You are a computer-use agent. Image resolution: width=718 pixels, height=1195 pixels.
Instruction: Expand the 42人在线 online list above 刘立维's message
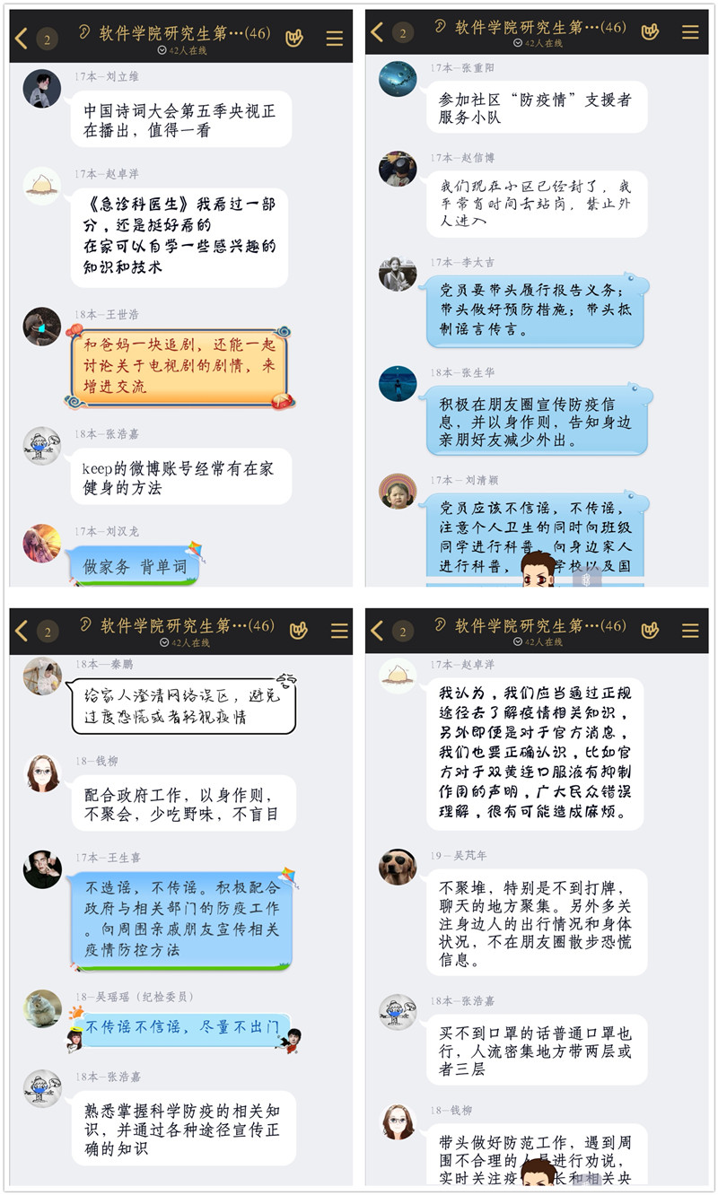click(x=184, y=51)
